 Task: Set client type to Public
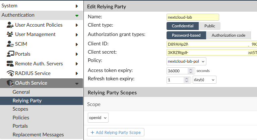tap(210, 26)
